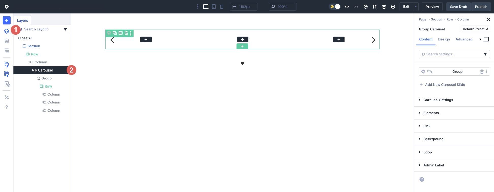Click Add New Carousel Slide
The width and height of the screenshot is (494, 192).
point(445,85)
